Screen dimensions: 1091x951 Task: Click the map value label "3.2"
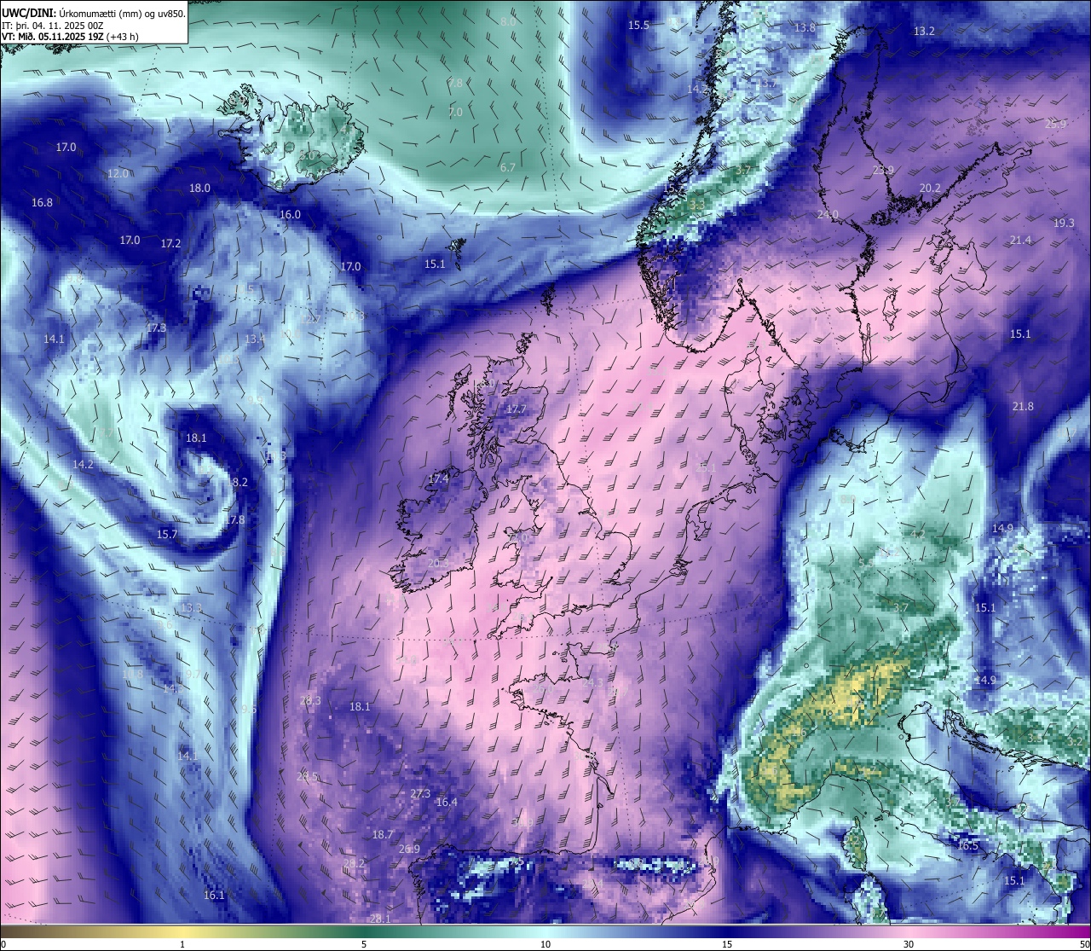[x=1075, y=741]
